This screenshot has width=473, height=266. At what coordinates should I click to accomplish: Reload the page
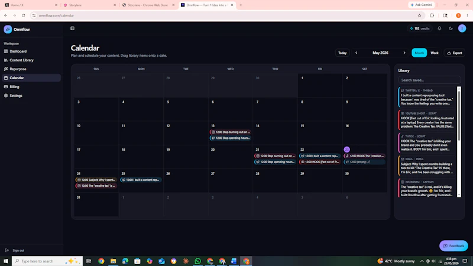(x=23, y=15)
